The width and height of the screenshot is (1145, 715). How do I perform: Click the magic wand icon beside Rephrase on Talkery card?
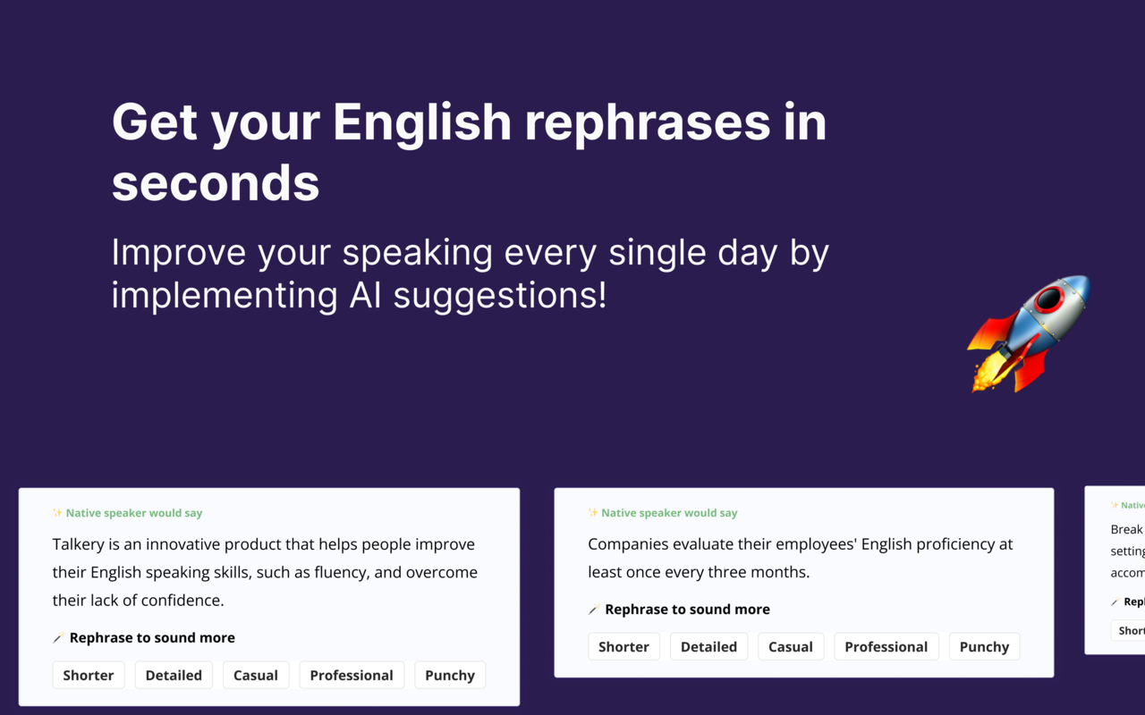58,637
